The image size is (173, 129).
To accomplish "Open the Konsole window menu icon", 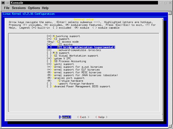I will 3,2.
